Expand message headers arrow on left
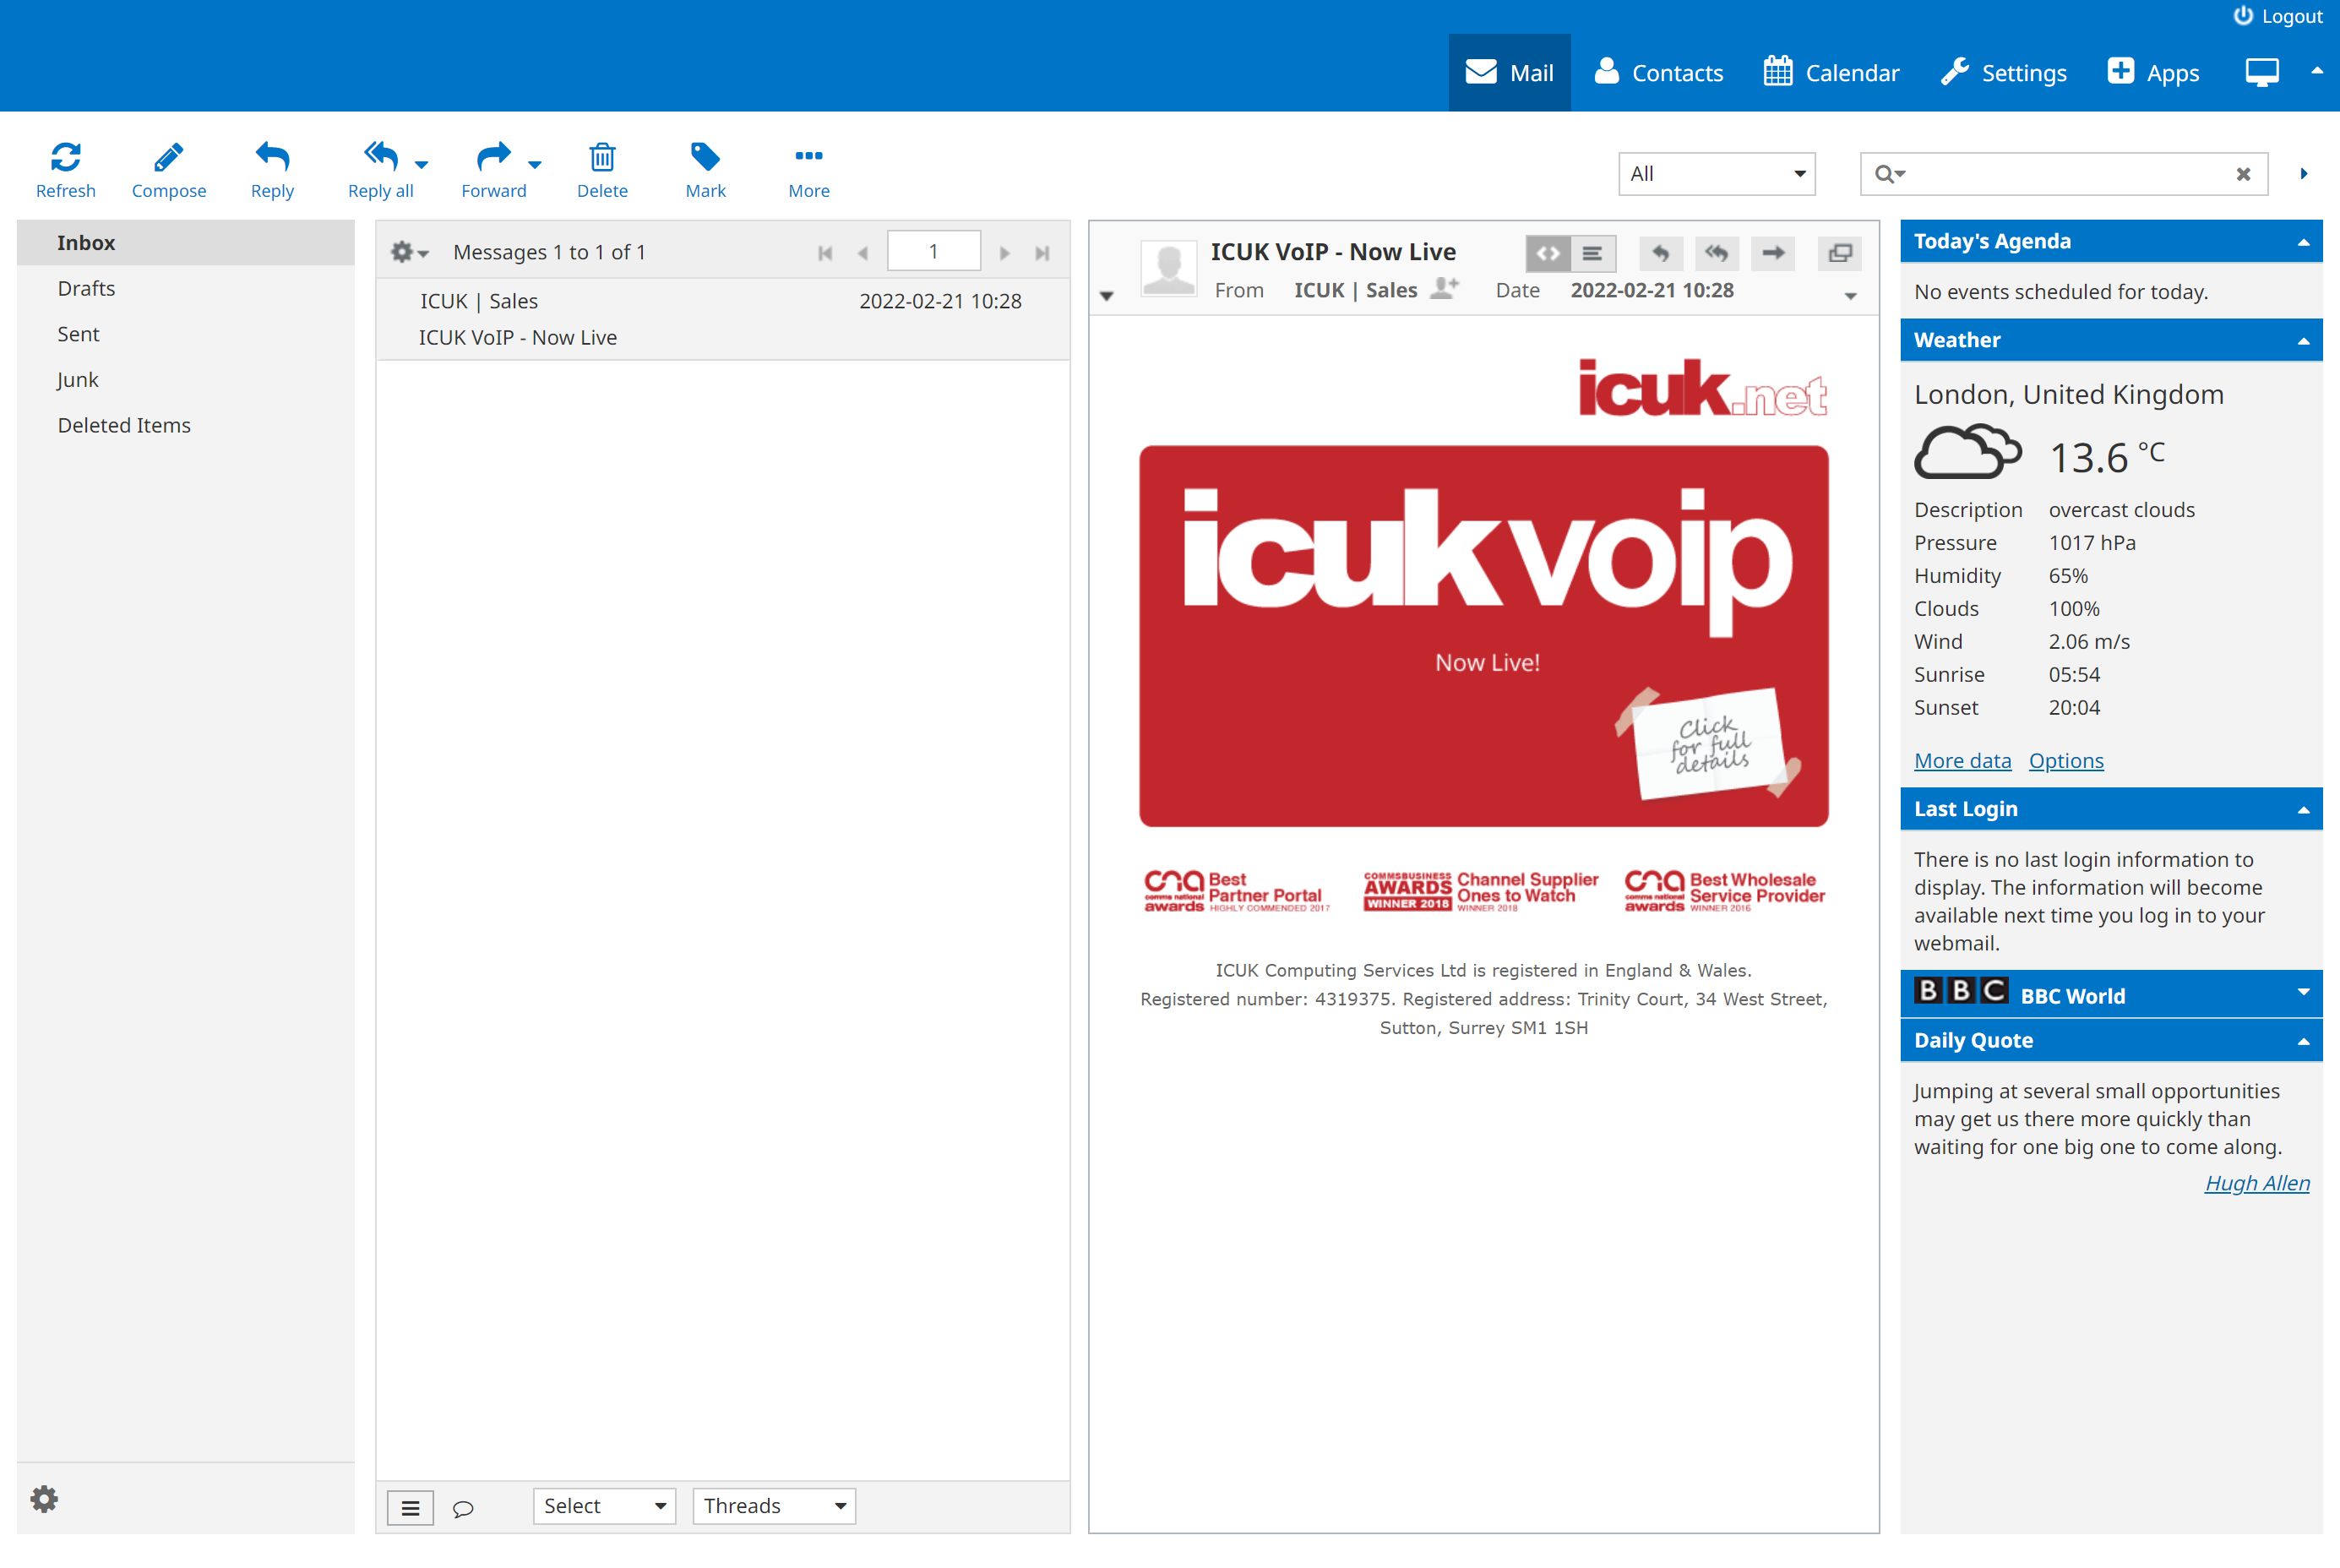 coord(1107,296)
